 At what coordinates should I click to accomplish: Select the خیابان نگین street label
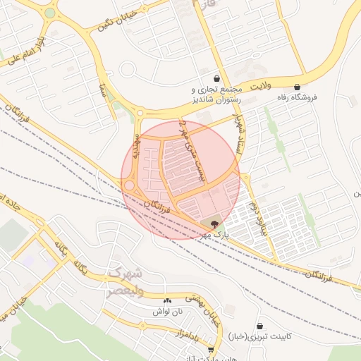[117, 21]
